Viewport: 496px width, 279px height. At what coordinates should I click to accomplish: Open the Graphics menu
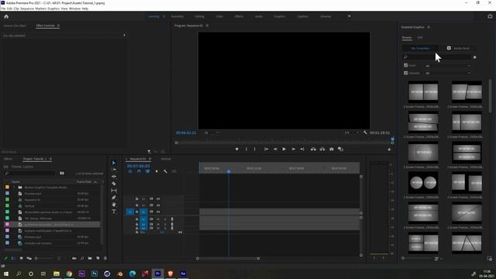53,9
